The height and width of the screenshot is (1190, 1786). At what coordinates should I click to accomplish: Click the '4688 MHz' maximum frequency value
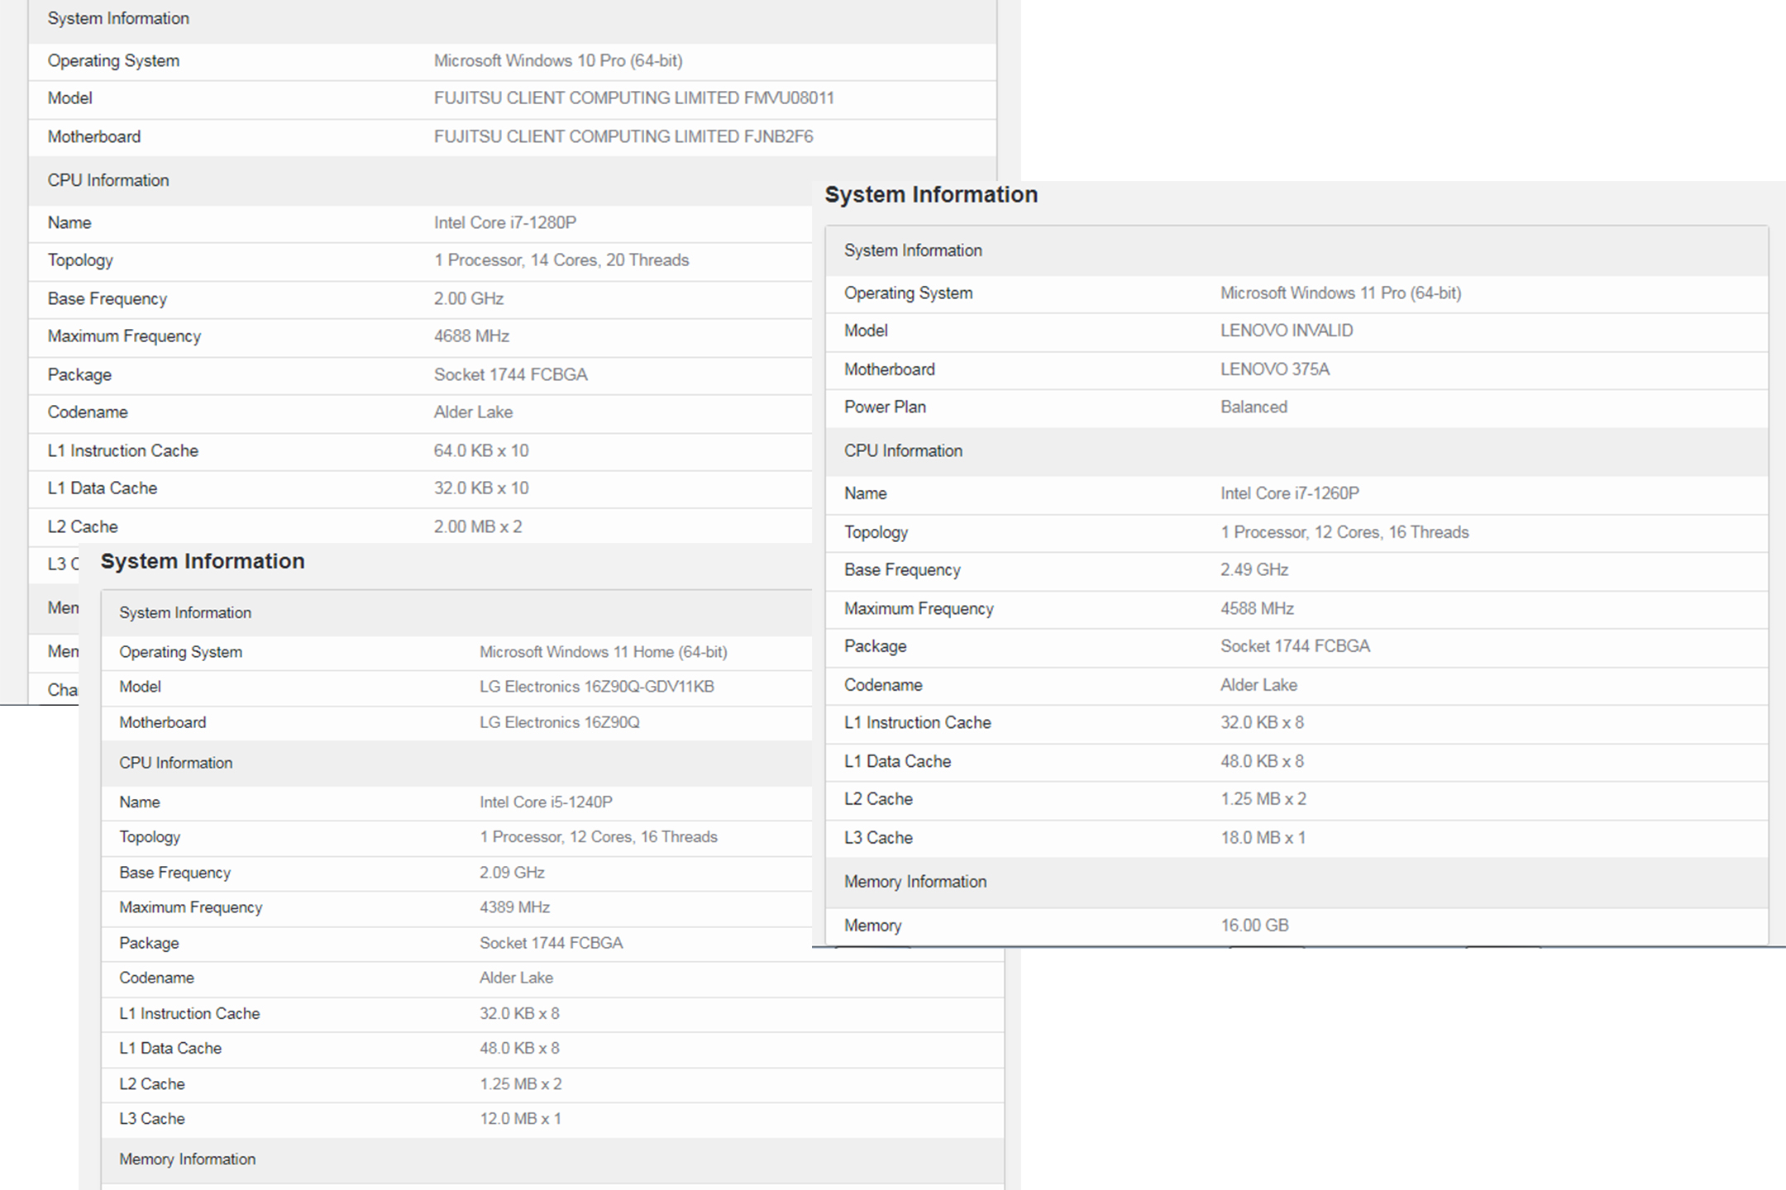[471, 336]
